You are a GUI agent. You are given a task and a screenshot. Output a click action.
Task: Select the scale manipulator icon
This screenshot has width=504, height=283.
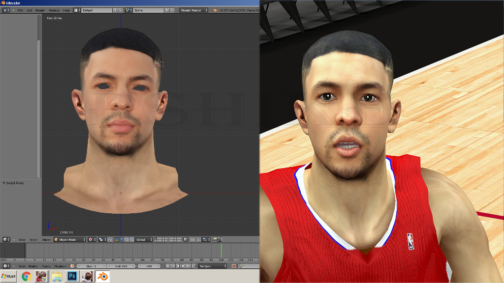click(132, 239)
